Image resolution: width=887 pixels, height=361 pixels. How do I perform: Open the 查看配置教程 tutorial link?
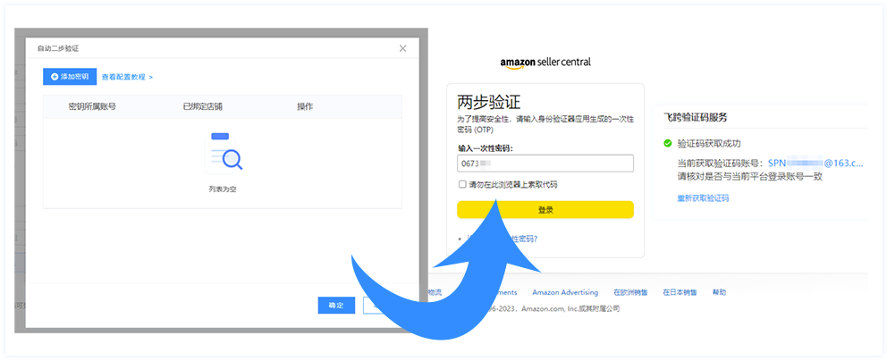click(x=126, y=77)
